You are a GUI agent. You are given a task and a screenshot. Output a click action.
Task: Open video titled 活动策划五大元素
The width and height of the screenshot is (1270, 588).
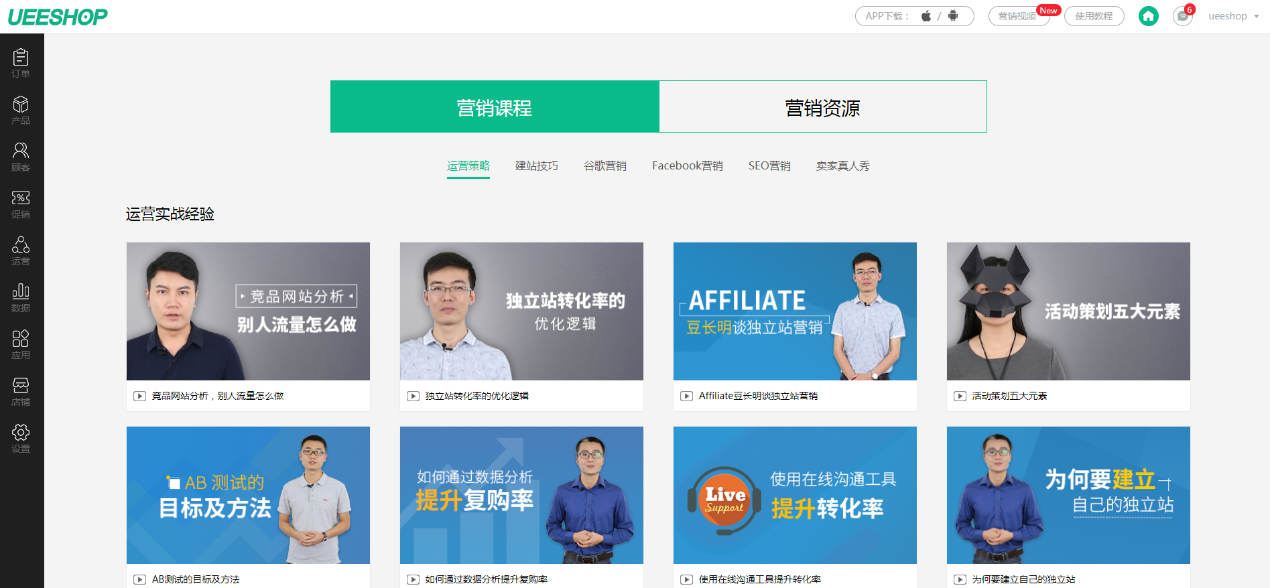1009,396
